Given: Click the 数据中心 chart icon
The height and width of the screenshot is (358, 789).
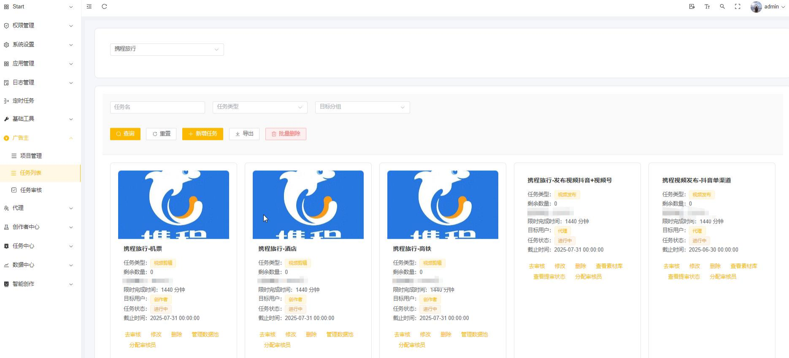Looking at the screenshot, I should tap(6, 265).
